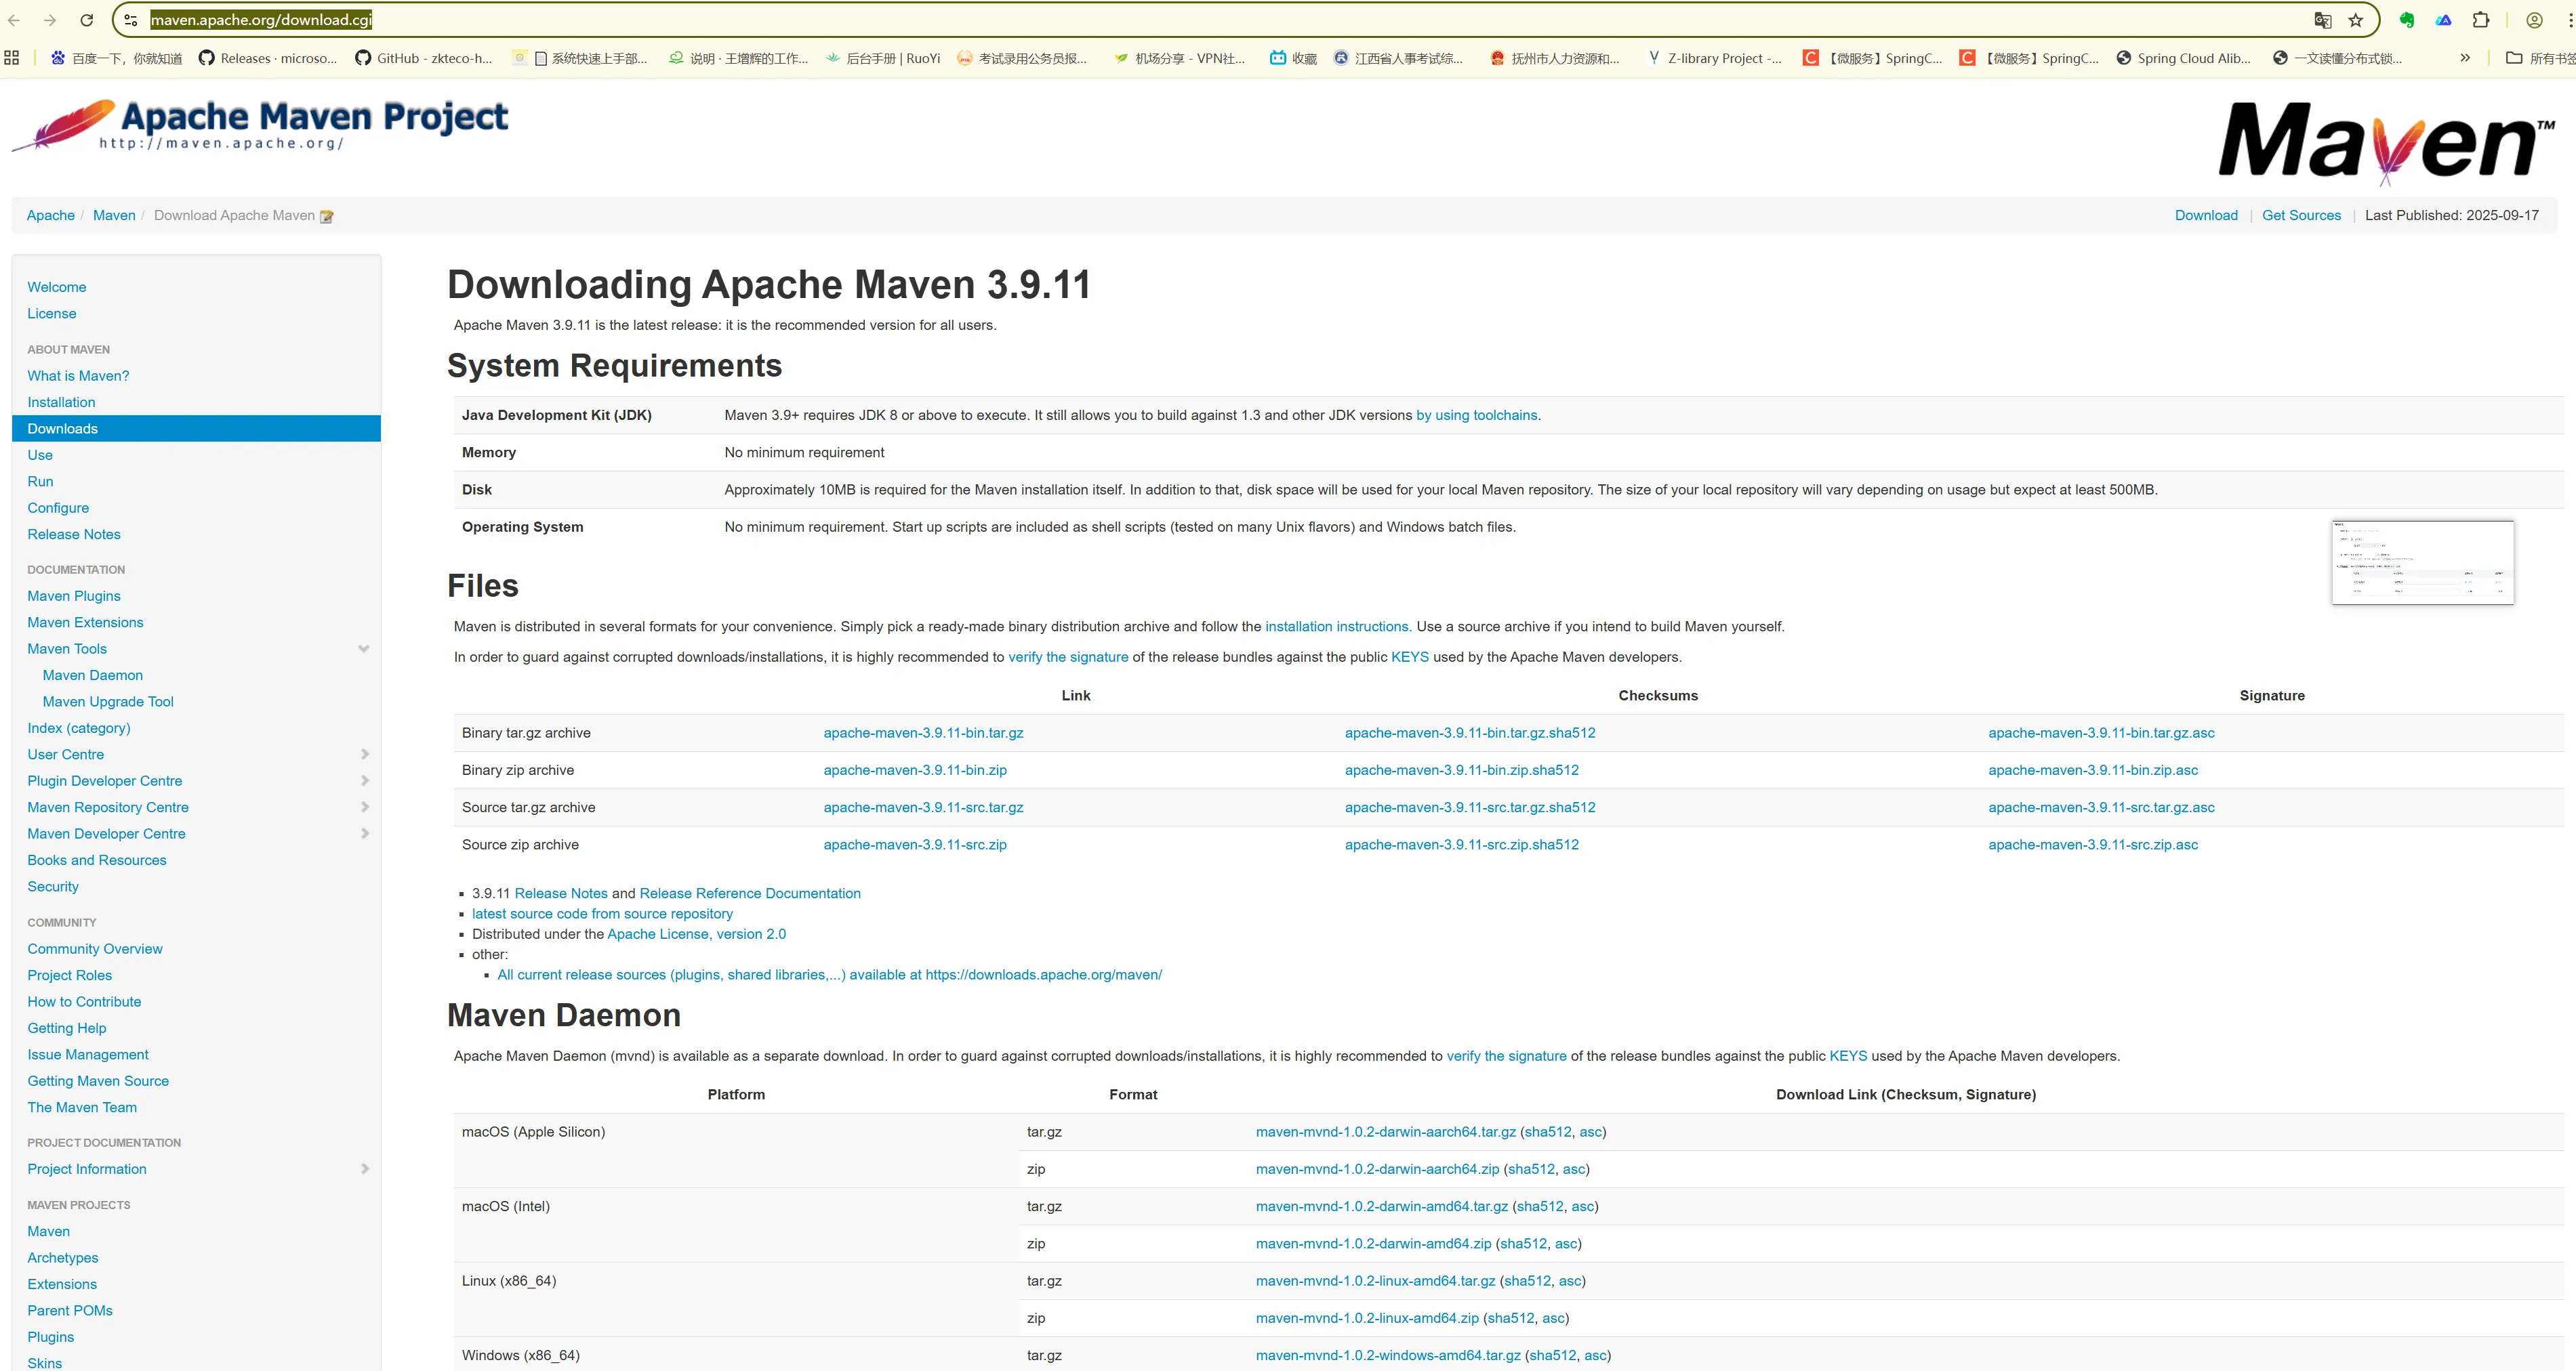
Task: Open the Evernote elephant extension
Action: [2407, 20]
